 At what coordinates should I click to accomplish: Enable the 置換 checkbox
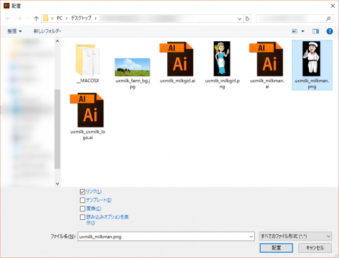tap(82, 208)
